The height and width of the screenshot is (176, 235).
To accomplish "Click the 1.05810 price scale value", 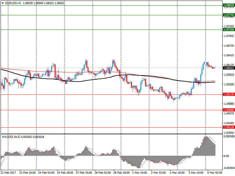I will [x=229, y=75].
